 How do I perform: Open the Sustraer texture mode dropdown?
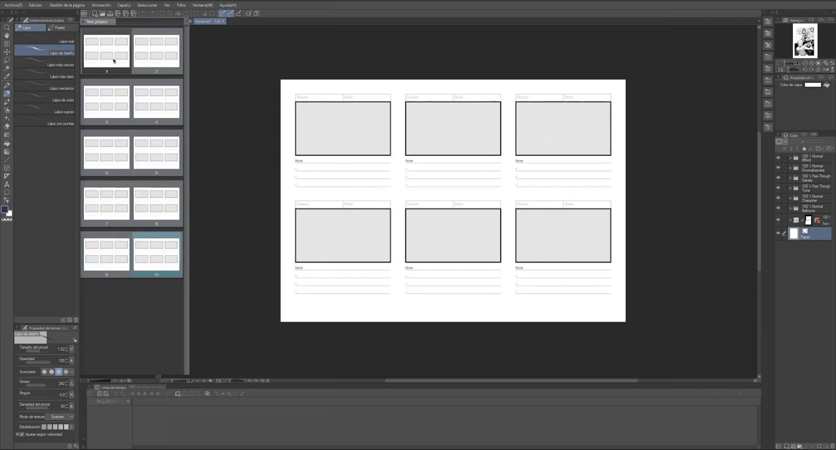tap(60, 417)
